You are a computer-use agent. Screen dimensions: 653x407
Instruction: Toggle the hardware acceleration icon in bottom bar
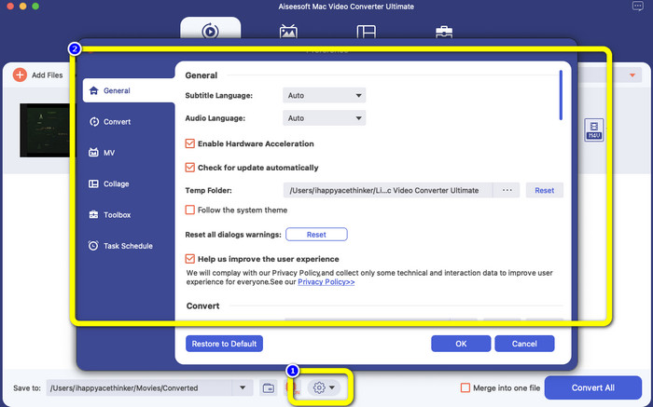[291, 387]
